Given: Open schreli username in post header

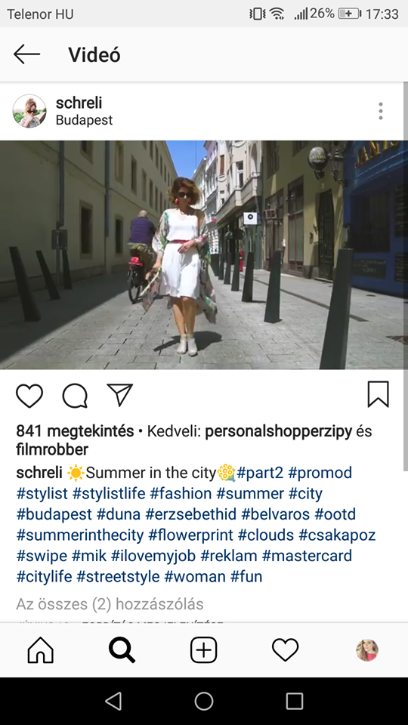Looking at the screenshot, I should 79,103.
